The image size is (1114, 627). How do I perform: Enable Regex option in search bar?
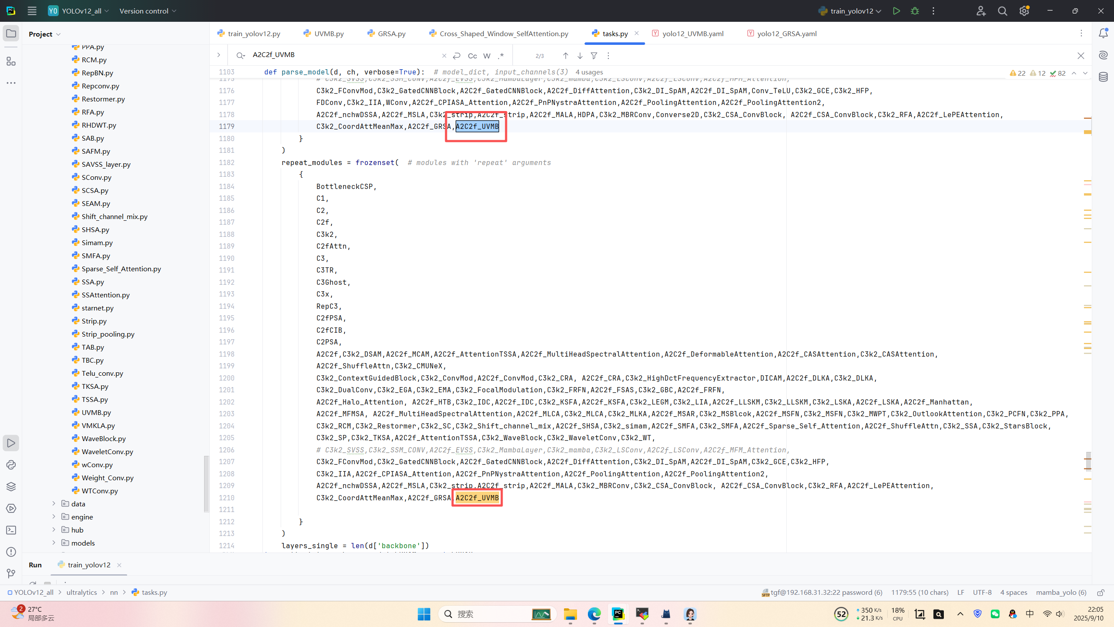501,56
